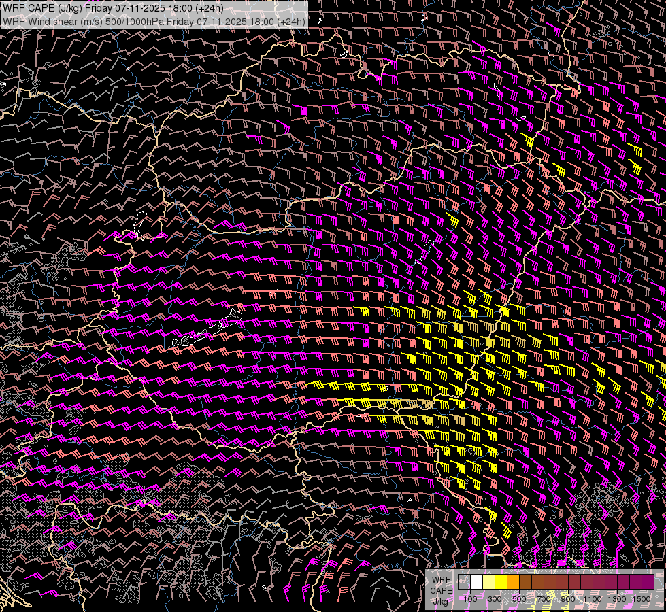This screenshot has width=666, height=612.
Task: Select the WRF text in the legend box
Action: 441,580
